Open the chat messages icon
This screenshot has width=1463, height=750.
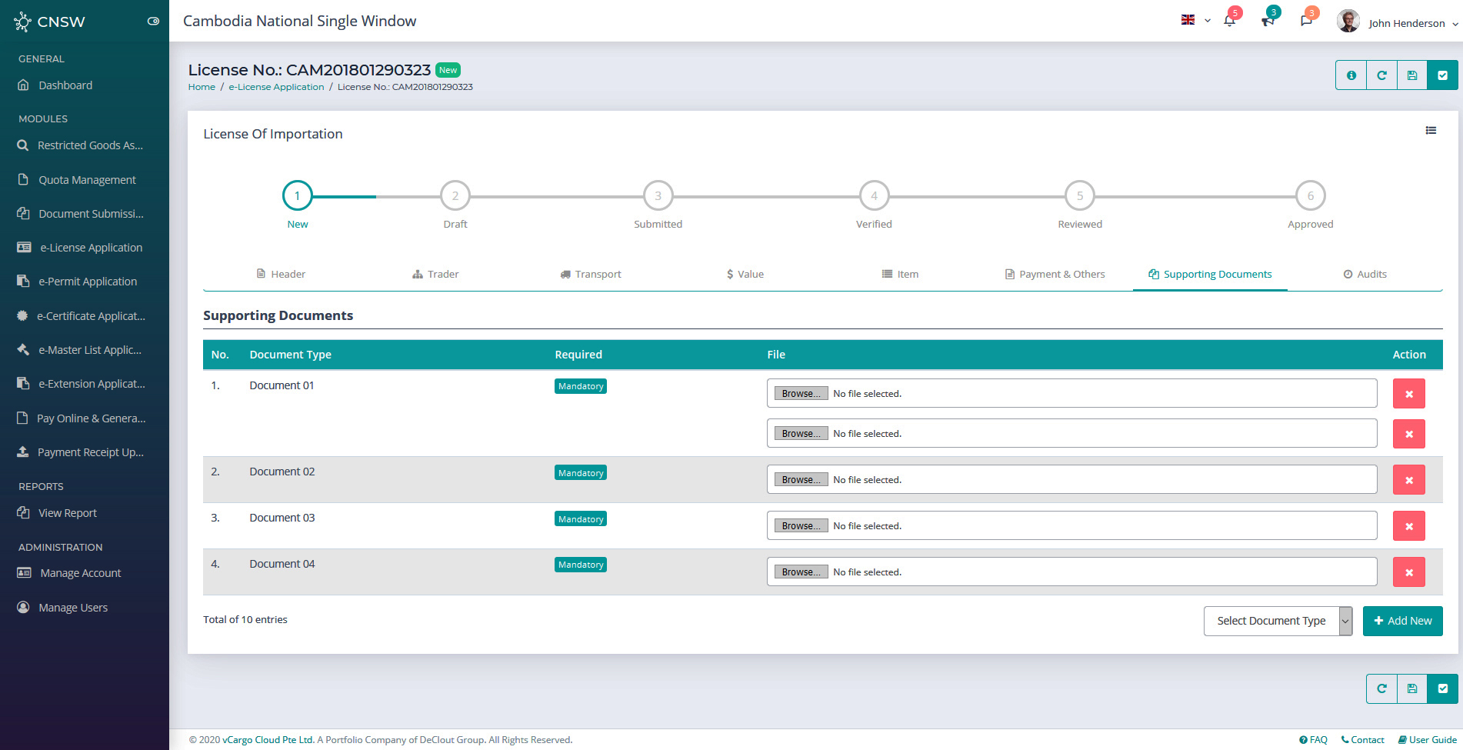1306,21
